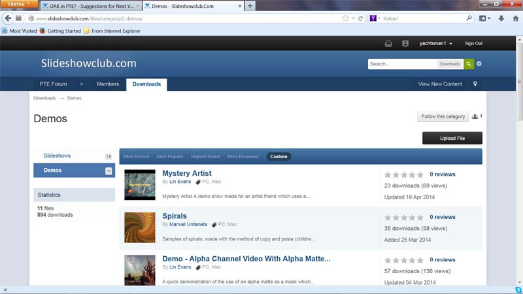523x294 pixels.
Task: Change the Downloads search scope selector
Action: [x=450, y=63]
